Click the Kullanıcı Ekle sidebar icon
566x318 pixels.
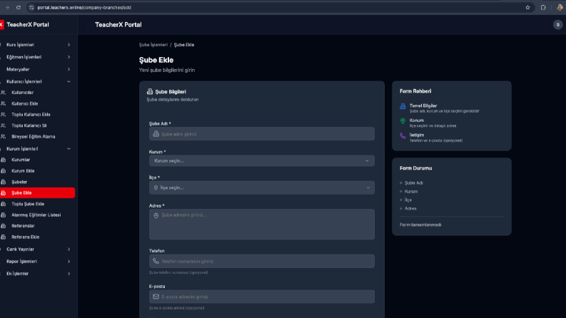(x=4, y=104)
